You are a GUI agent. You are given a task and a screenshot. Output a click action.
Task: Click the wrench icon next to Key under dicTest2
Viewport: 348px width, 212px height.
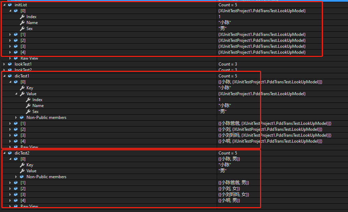22,165
